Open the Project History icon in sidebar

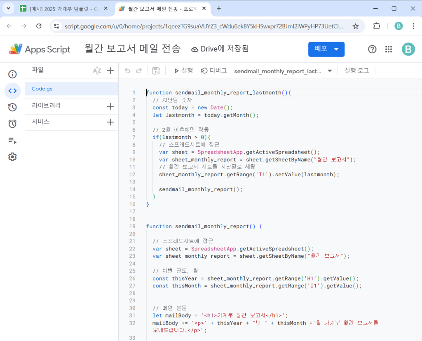click(12, 107)
